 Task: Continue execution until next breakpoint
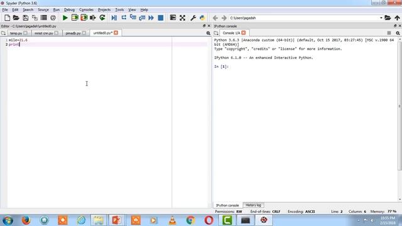(x=151, y=18)
